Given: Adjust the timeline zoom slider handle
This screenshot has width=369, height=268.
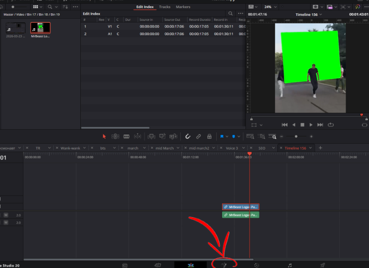Looking at the screenshot, I should click(x=296, y=137).
